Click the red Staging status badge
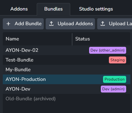 pos(118,60)
